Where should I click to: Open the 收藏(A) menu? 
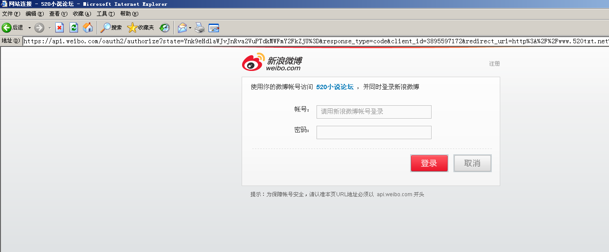[x=82, y=14]
